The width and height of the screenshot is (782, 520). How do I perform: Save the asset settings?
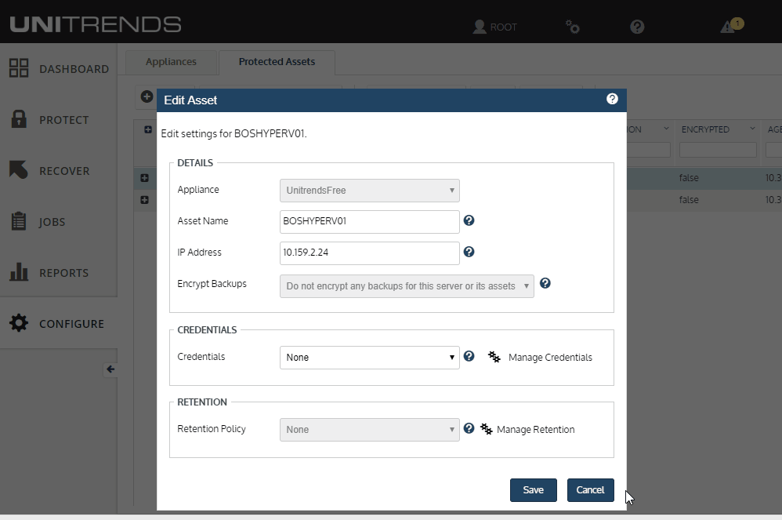(x=533, y=490)
